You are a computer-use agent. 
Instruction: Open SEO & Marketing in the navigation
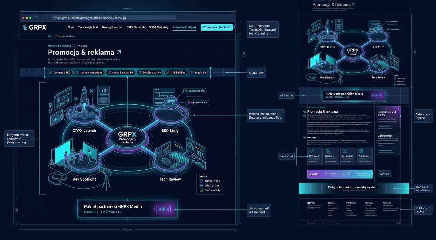(x=159, y=27)
